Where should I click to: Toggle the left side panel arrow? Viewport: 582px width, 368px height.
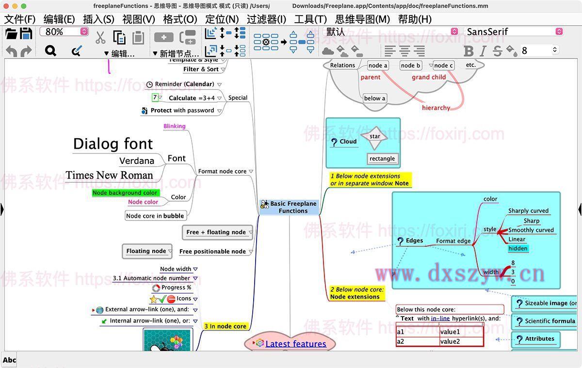click(2, 209)
